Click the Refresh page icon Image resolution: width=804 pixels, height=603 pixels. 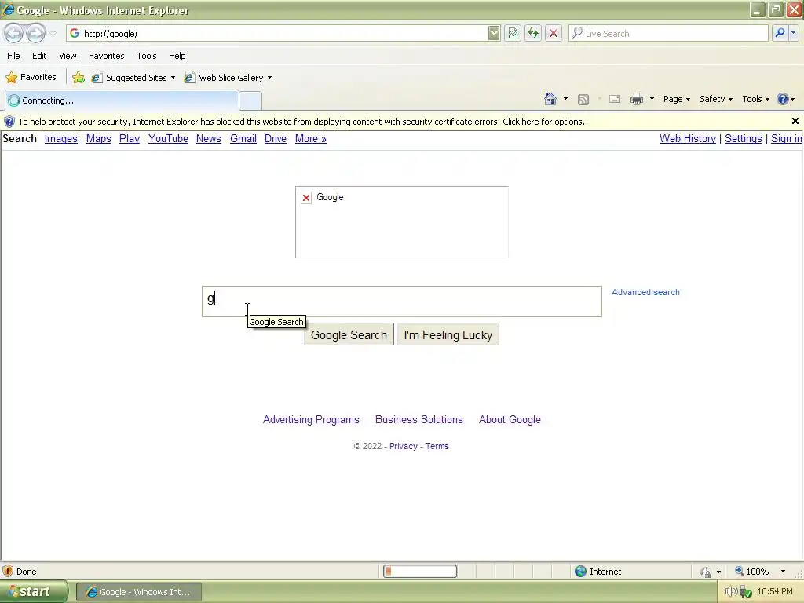tap(533, 33)
